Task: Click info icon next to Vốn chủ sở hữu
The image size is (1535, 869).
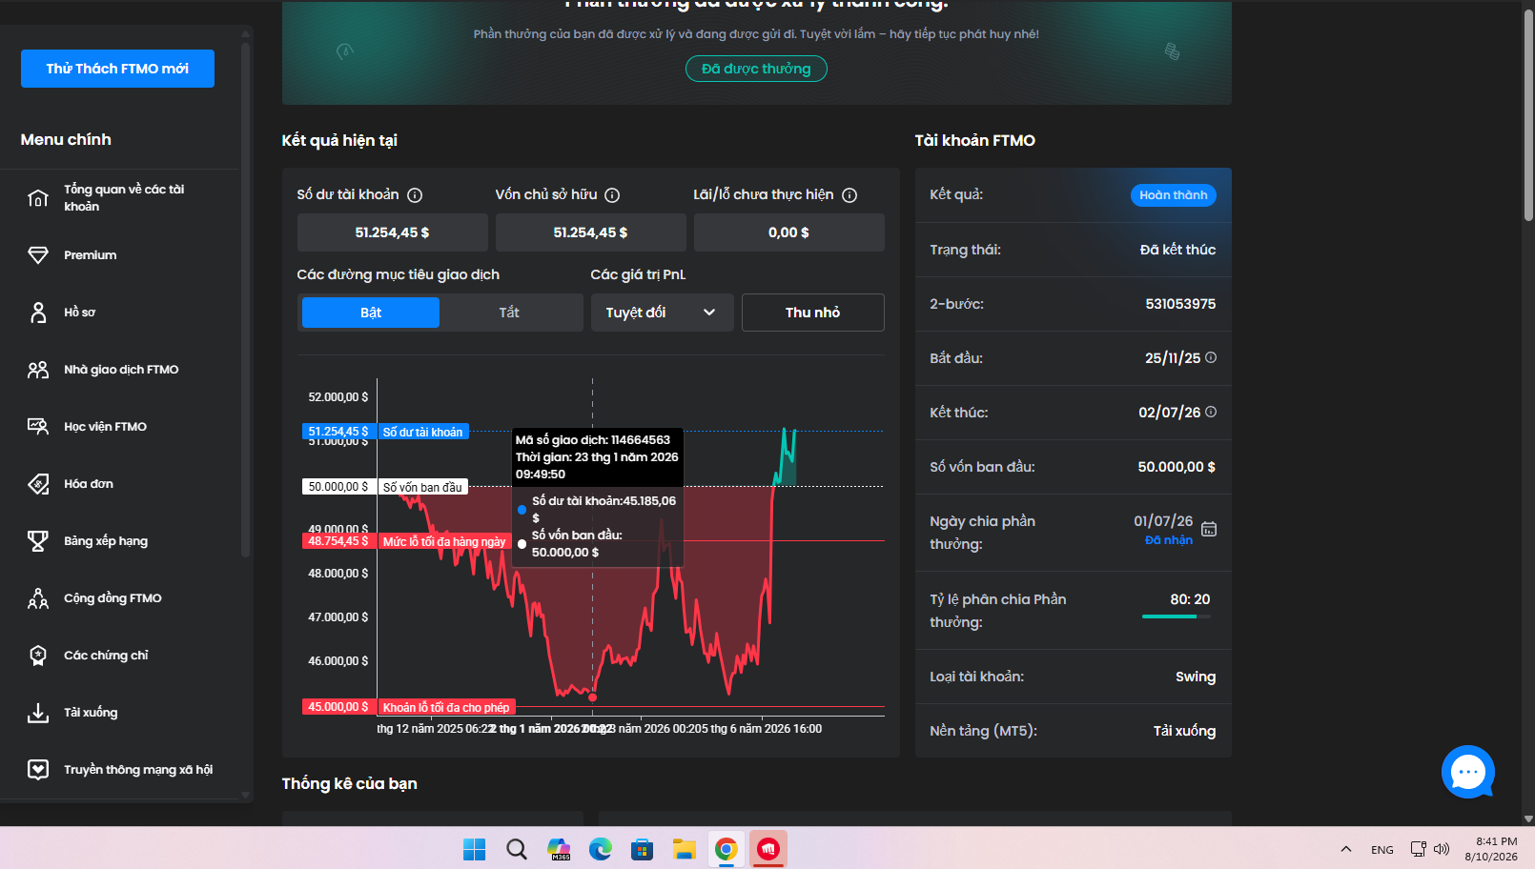Action: [612, 195]
